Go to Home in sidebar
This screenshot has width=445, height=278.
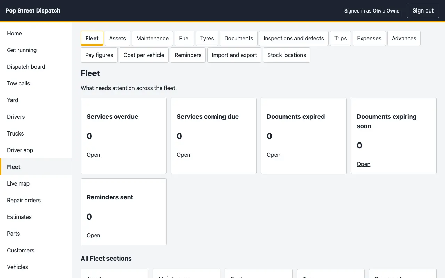click(36, 33)
